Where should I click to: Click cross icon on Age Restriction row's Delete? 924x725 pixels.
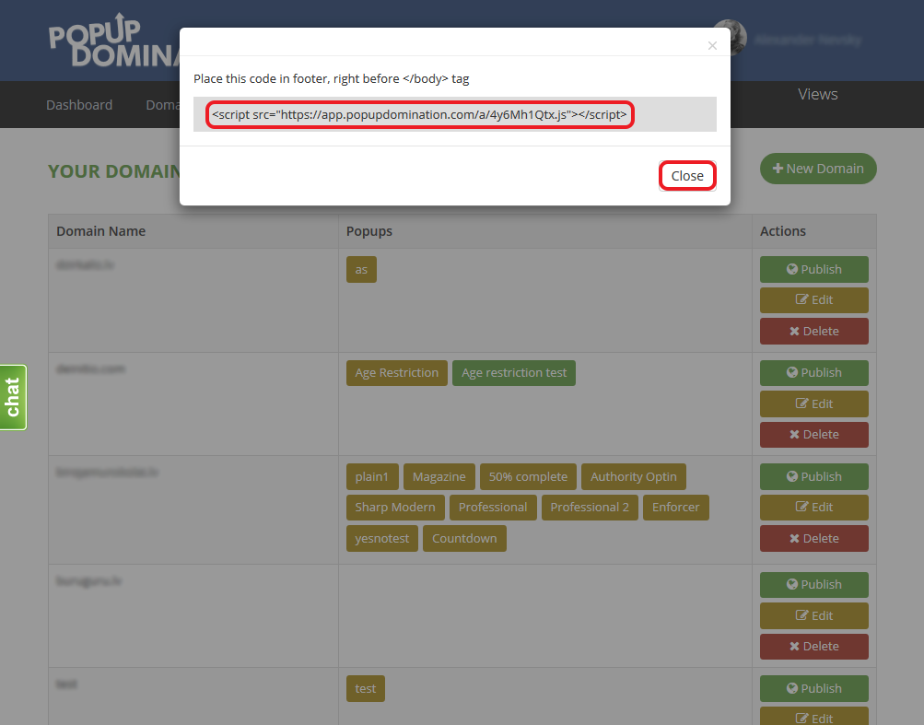(794, 435)
